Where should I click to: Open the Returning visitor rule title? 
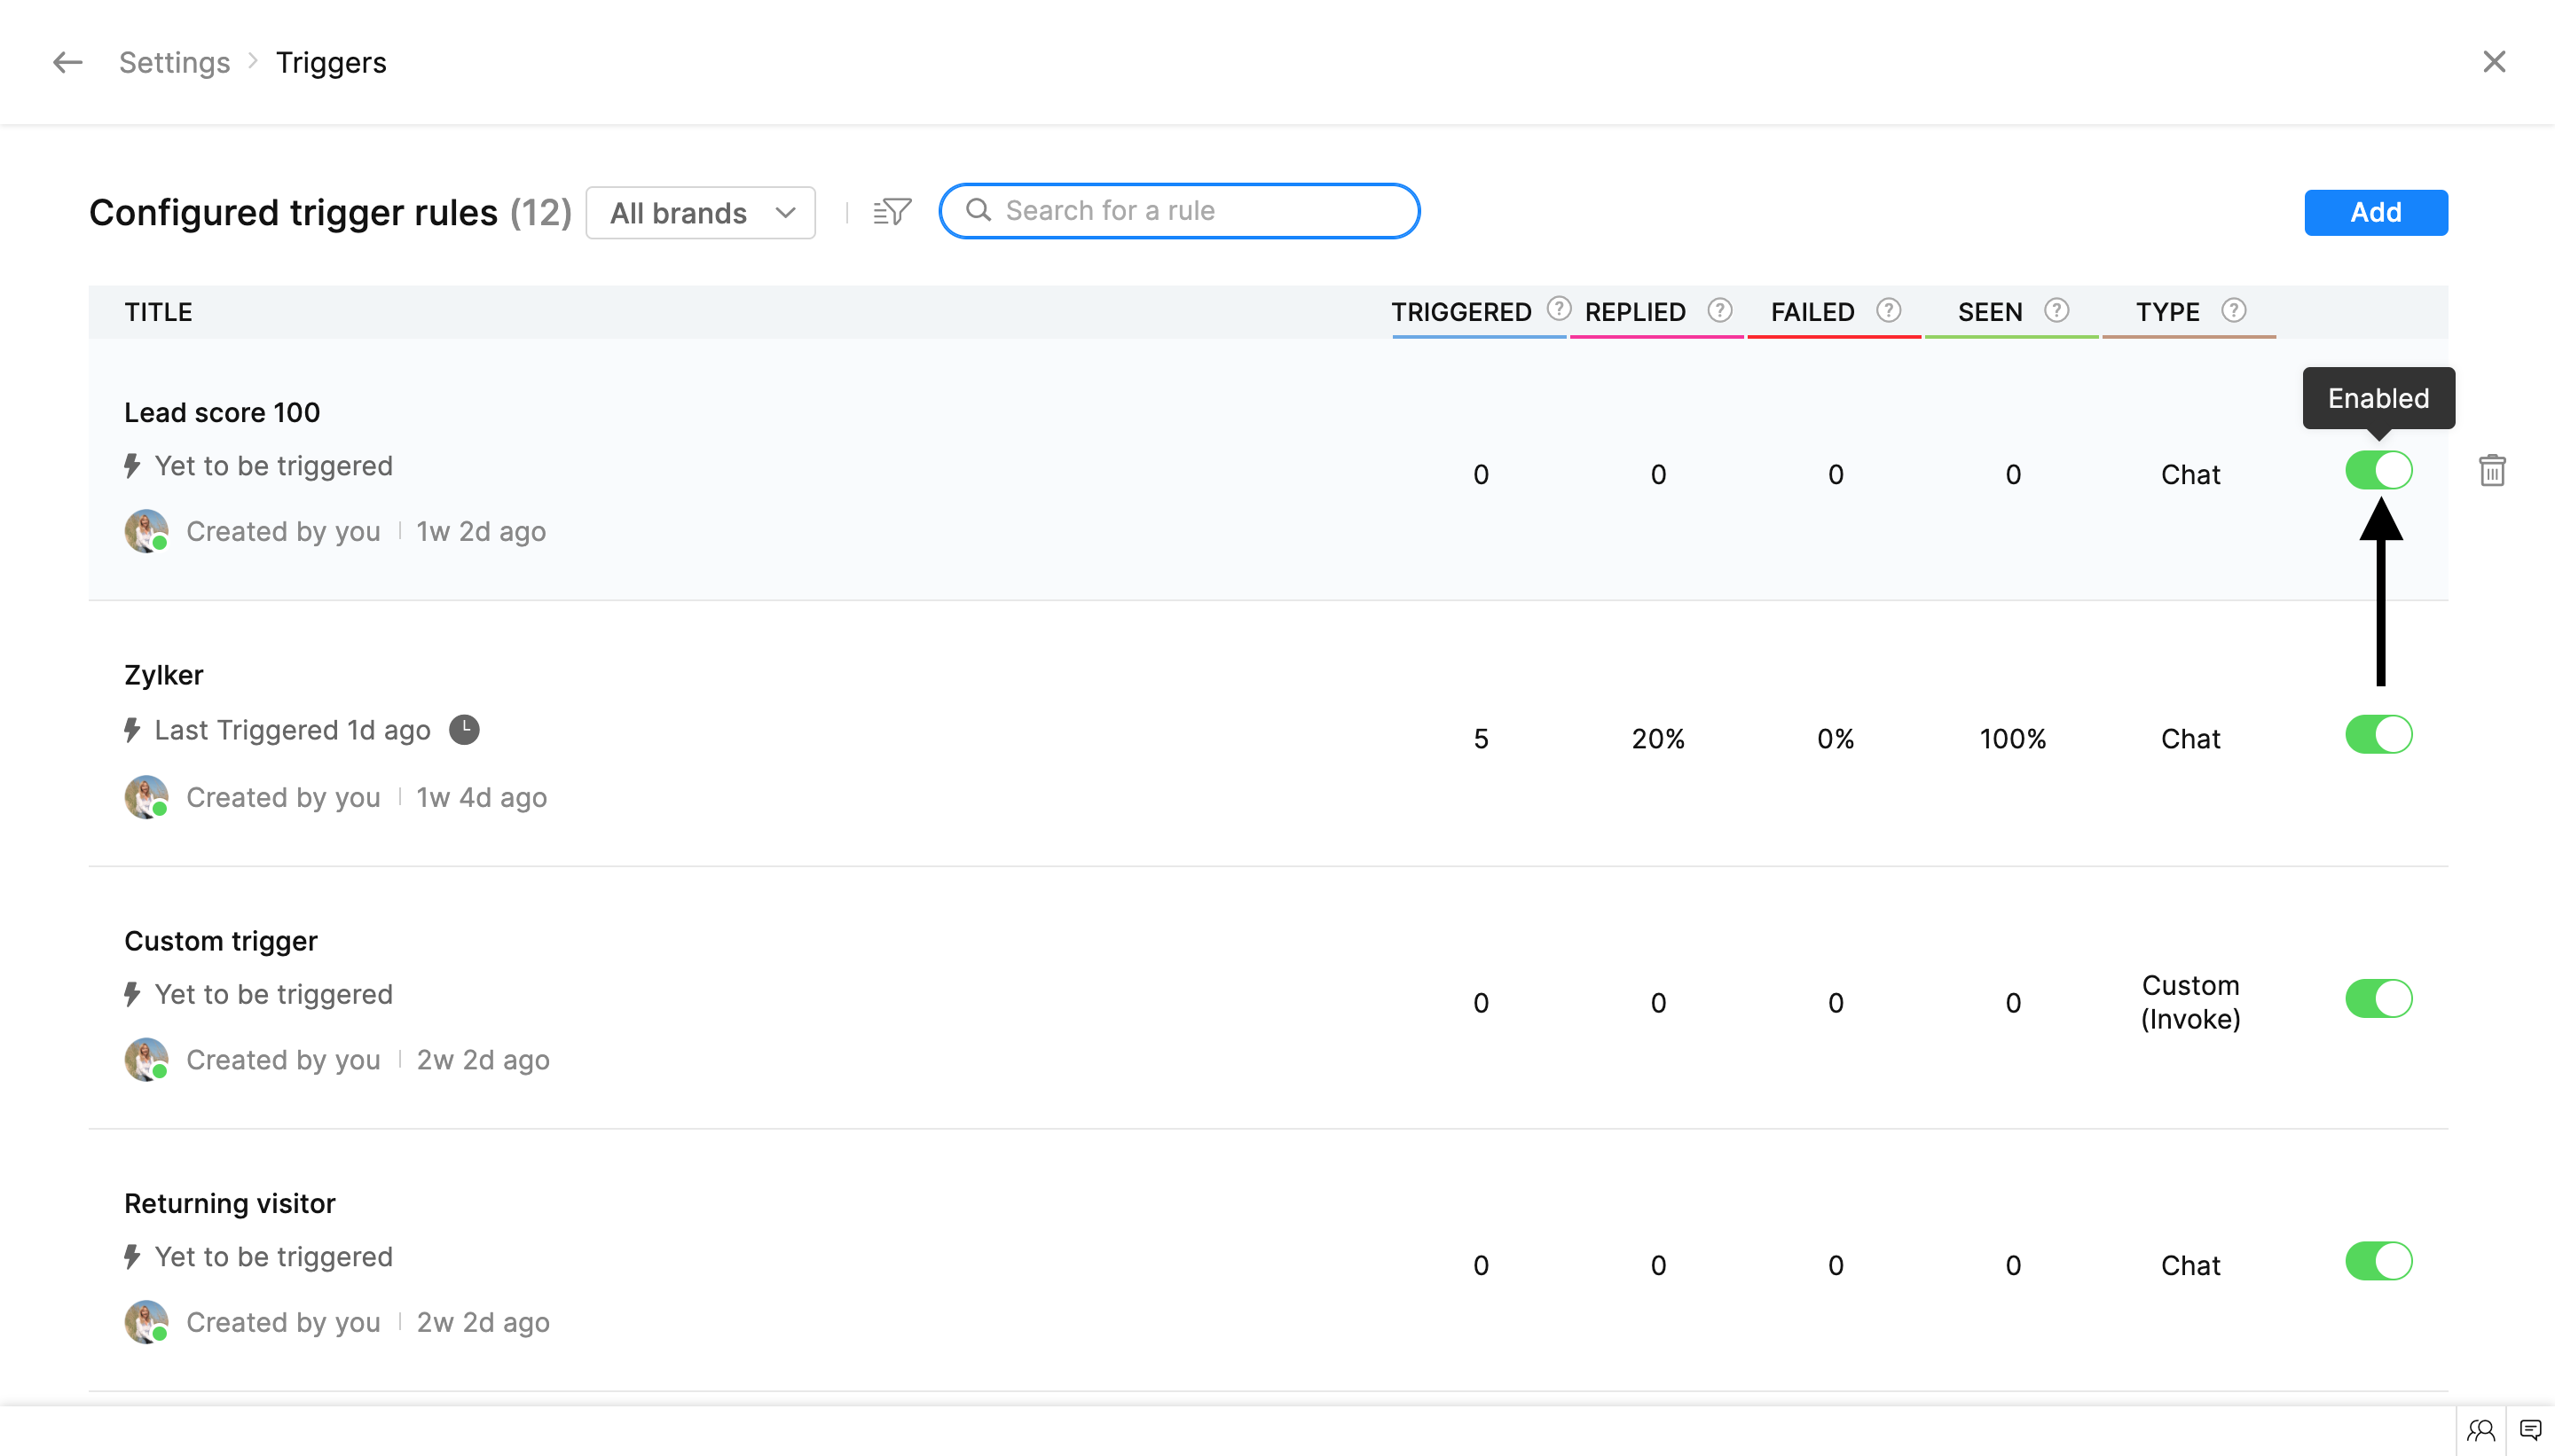pyautogui.click(x=229, y=1203)
